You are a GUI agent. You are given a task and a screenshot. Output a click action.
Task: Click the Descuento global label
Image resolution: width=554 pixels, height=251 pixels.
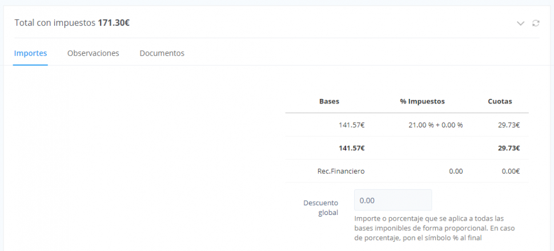pos(321,208)
